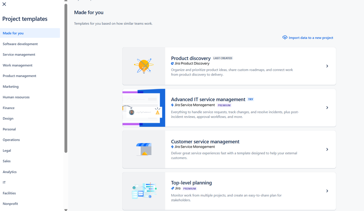The width and height of the screenshot is (364, 211).
Task: Click the cloud upload import icon
Action: click(285, 37)
